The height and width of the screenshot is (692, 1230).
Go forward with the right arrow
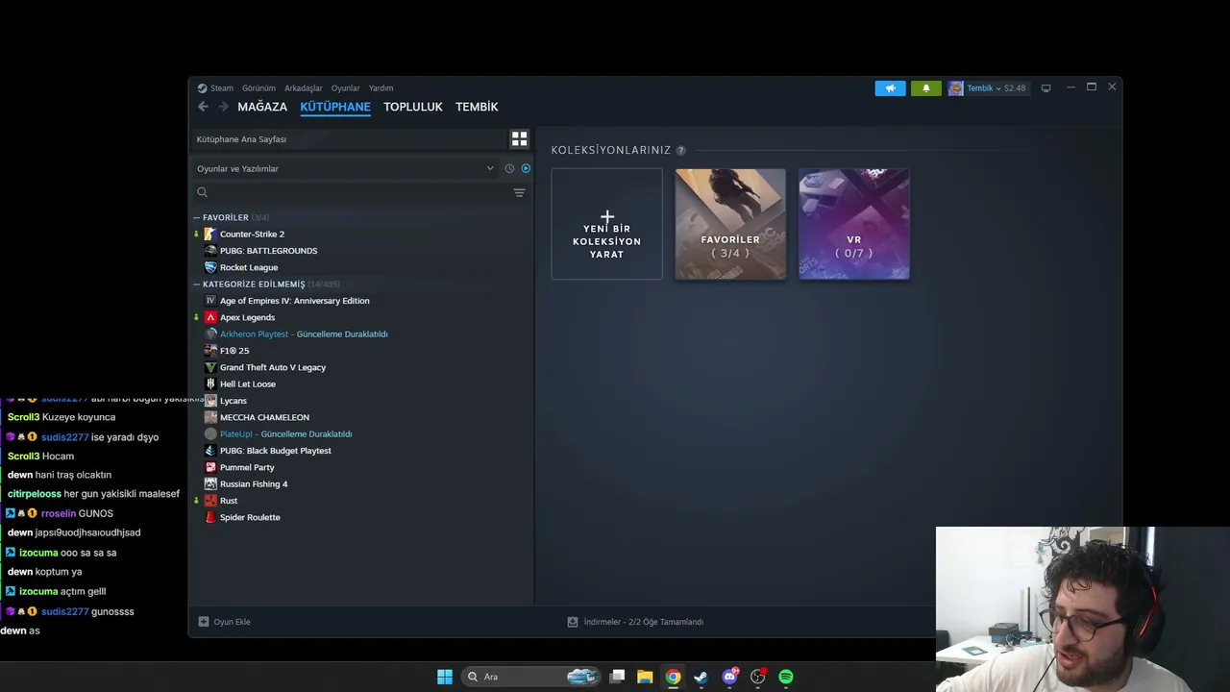click(x=223, y=107)
